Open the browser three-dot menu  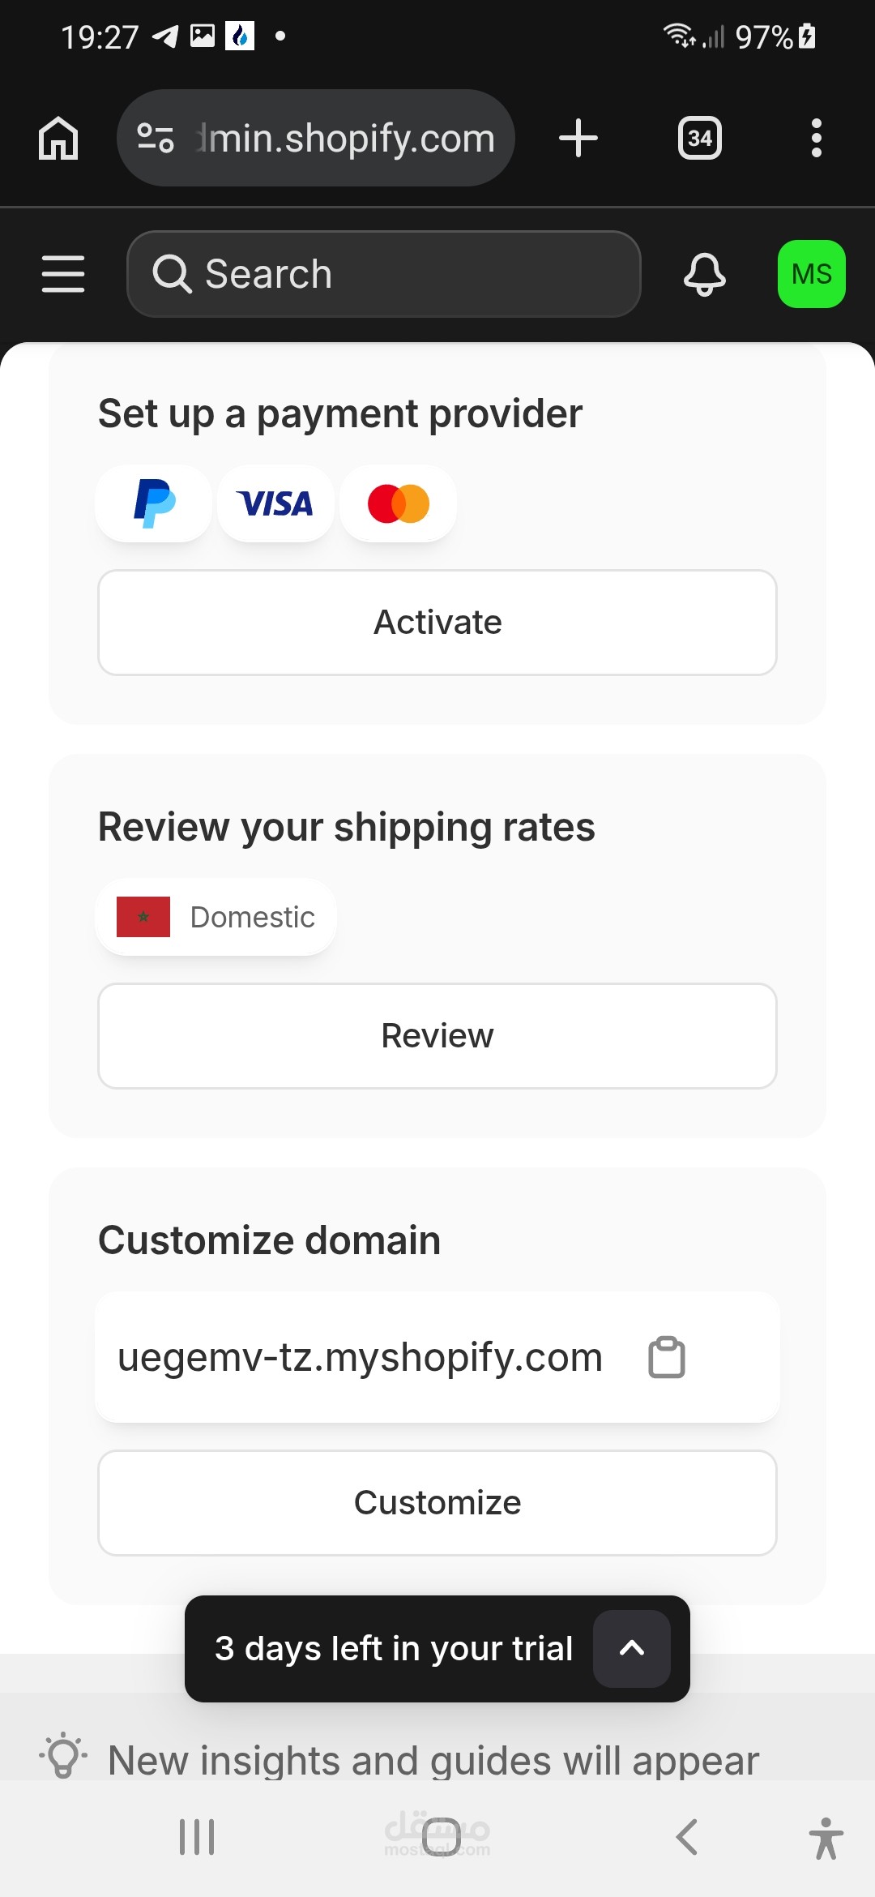(816, 138)
